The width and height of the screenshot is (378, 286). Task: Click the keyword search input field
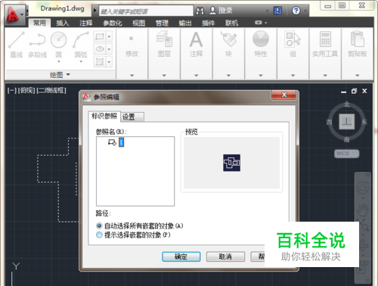(146, 11)
